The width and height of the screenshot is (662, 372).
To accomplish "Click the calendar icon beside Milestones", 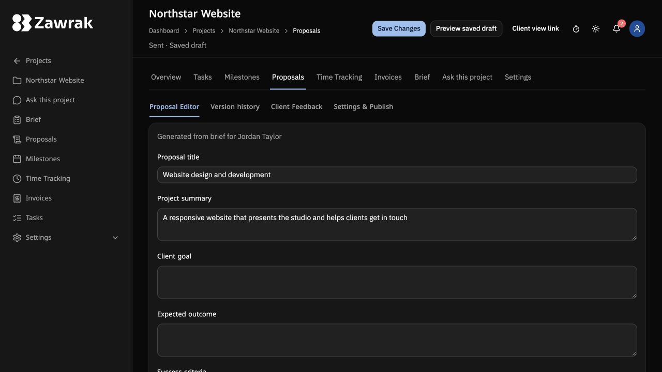I will [17, 159].
